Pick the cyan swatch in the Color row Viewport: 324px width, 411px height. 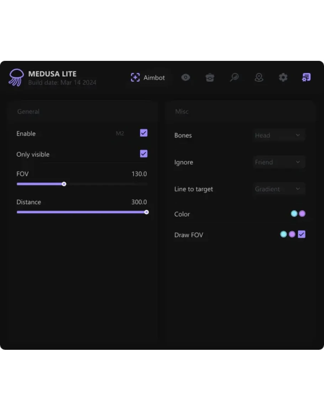294,214
